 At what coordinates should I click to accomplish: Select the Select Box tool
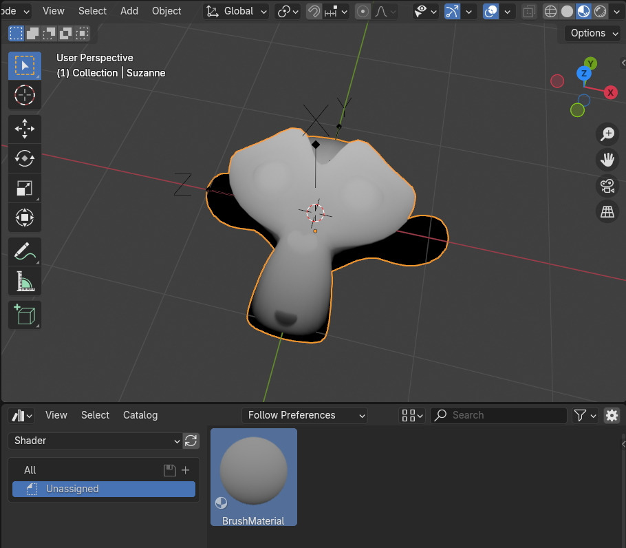25,65
